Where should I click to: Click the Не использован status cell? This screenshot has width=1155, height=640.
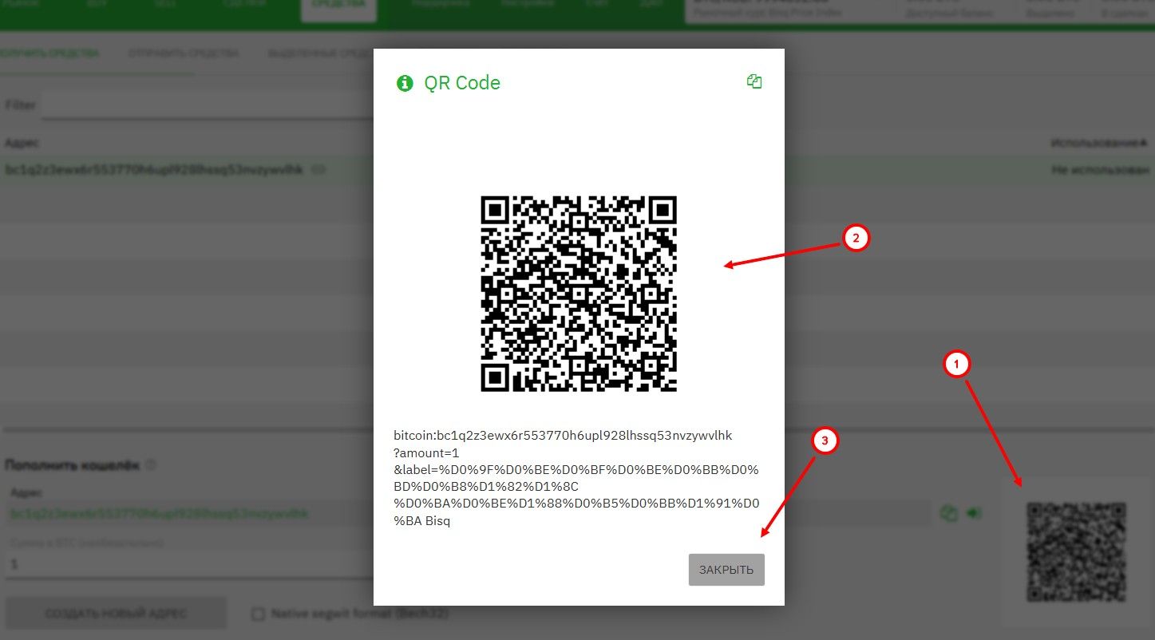[x=1102, y=170]
